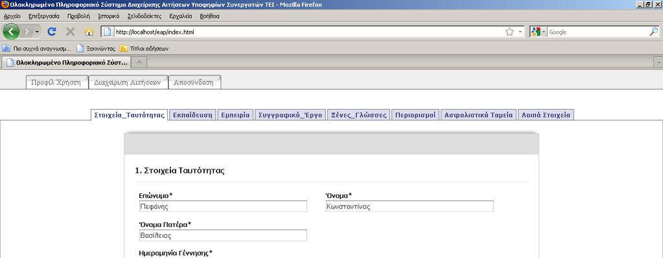
Task: Open the Πιο συχνά αναγνωσμ... bookmark
Action: [x=37, y=48]
